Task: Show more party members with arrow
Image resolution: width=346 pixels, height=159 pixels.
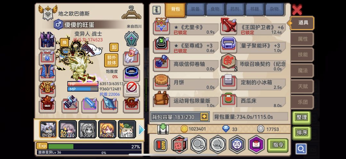Action: pos(141,130)
